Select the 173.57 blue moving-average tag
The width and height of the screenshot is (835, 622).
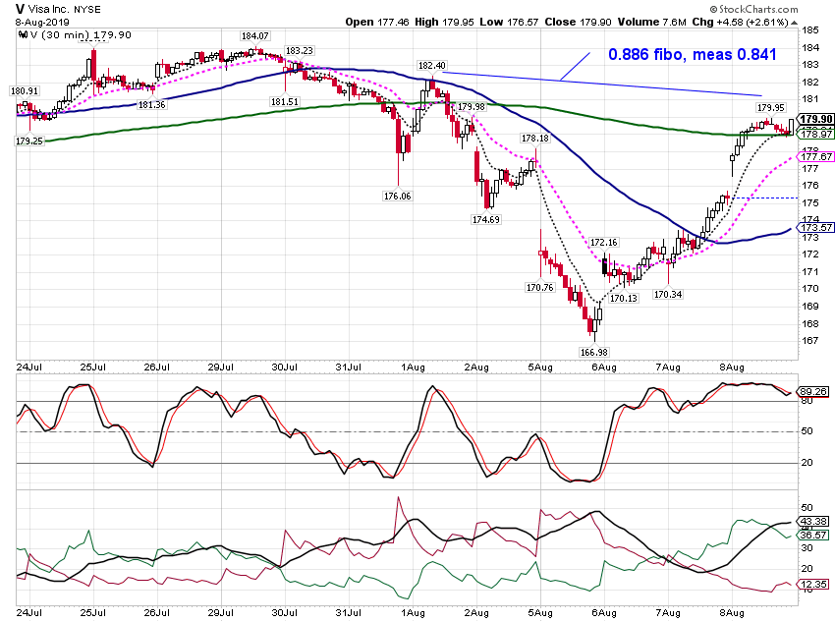pos(815,227)
